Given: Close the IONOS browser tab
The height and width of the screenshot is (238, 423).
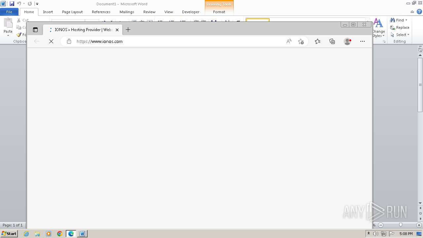Looking at the screenshot, I should (117, 30).
